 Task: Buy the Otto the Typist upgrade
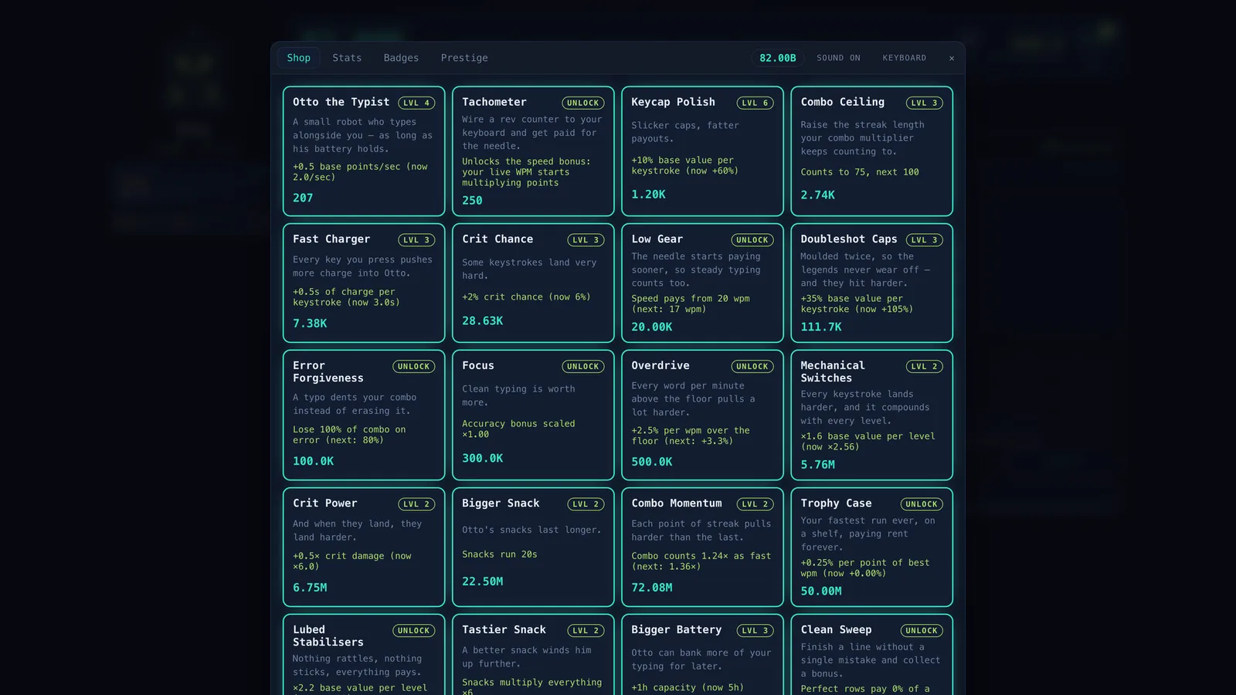coord(364,151)
